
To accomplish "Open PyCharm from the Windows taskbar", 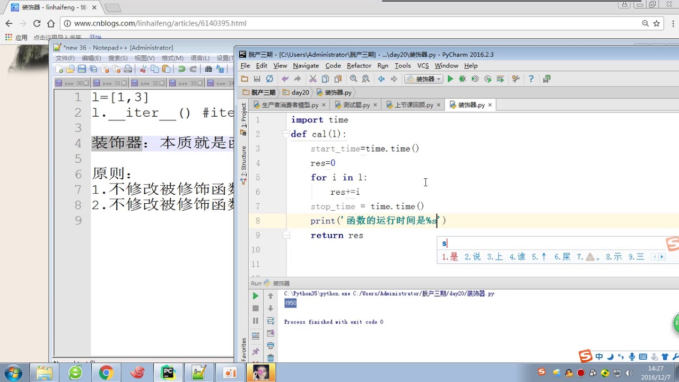I will 168,372.
